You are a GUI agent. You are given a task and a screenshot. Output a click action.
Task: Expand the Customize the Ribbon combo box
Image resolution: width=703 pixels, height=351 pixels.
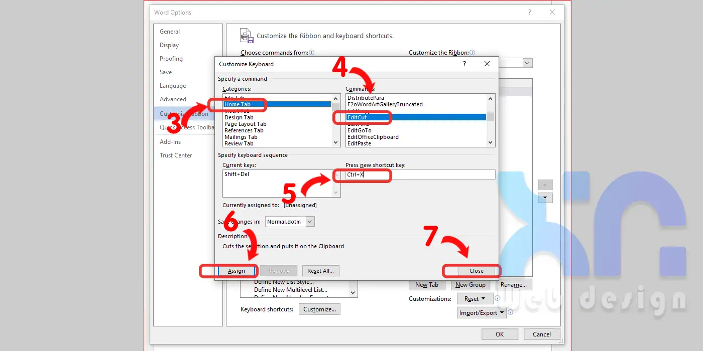(x=527, y=63)
